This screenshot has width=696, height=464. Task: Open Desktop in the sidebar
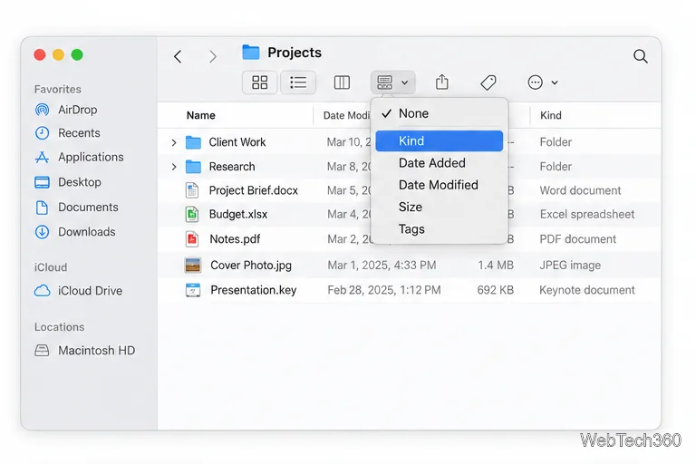pyautogui.click(x=68, y=182)
